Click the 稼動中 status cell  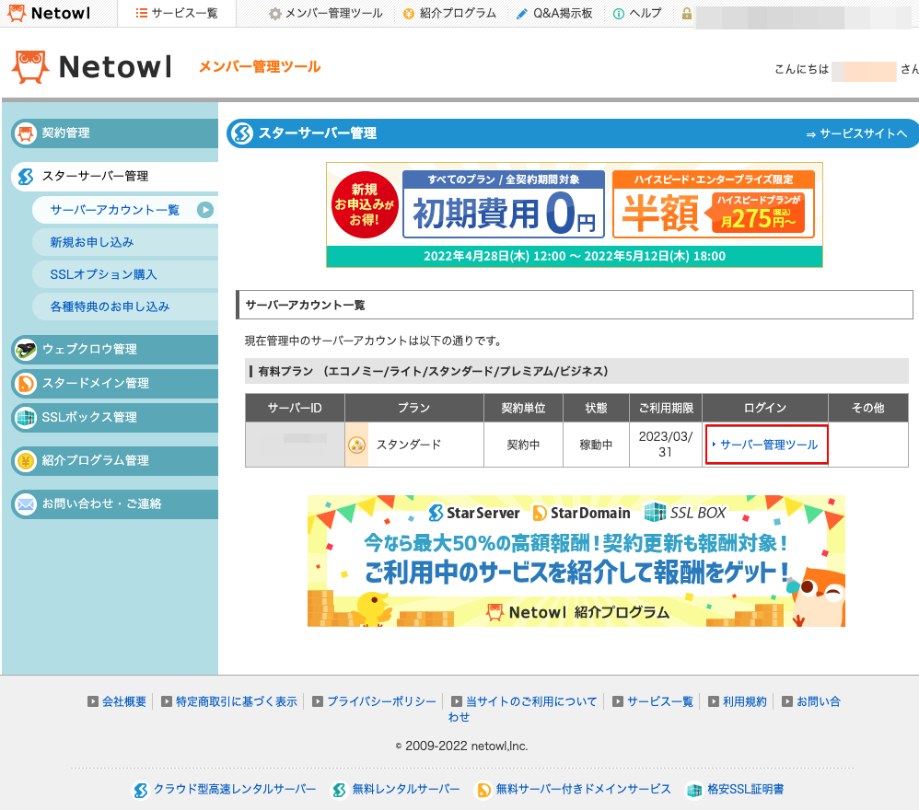[x=596, y=445]
